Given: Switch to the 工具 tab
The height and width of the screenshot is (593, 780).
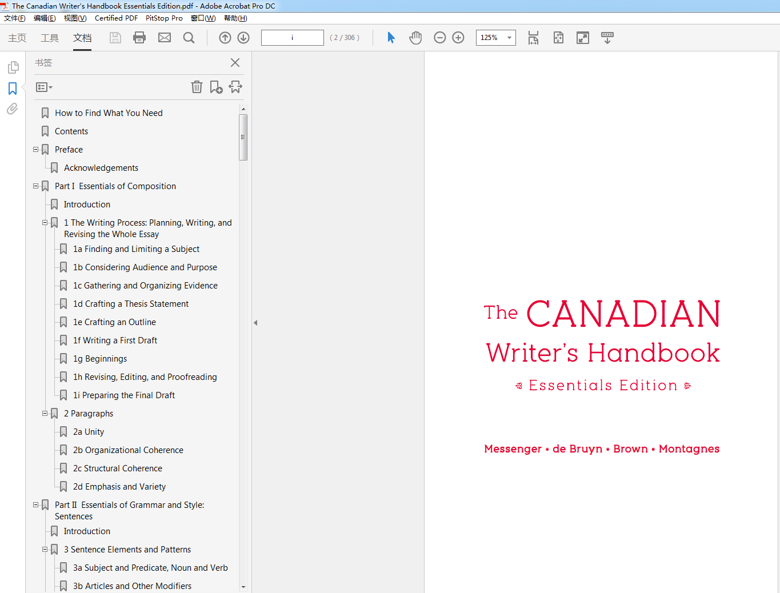Looking at the screenshot, I should [50, 38].
